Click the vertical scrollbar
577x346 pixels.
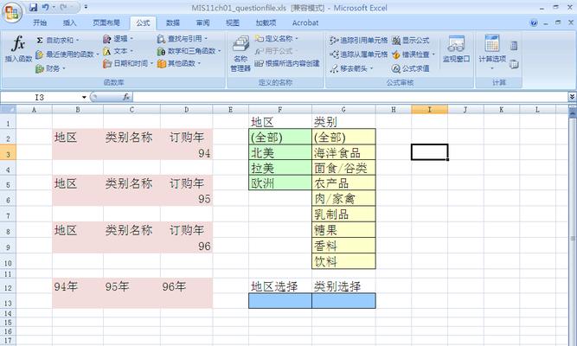click(573, 228)
